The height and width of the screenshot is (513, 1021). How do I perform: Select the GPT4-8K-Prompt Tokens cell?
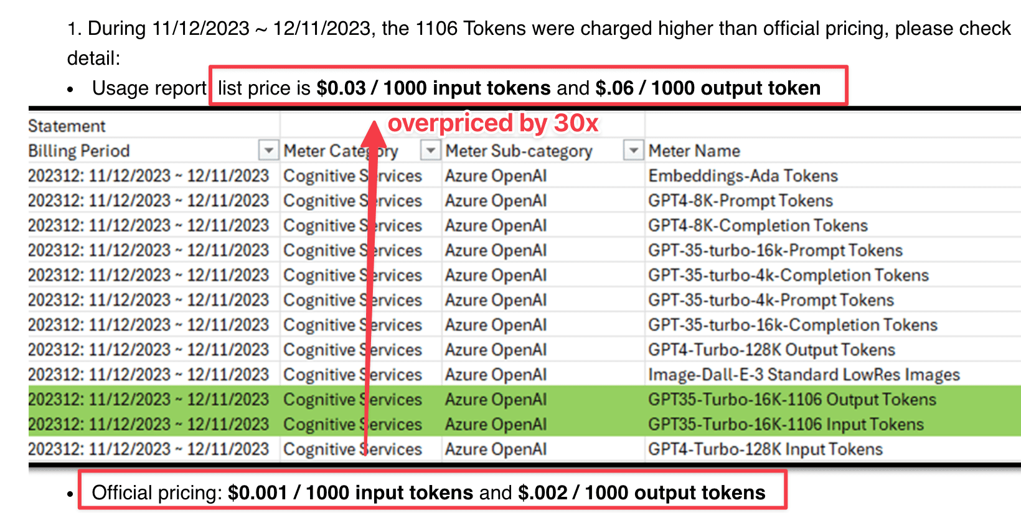click(x=740, y=201)
